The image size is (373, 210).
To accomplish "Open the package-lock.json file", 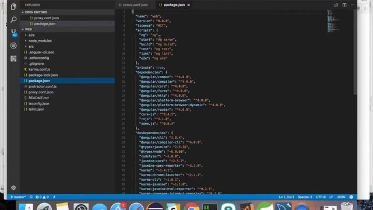I will 68,75.
